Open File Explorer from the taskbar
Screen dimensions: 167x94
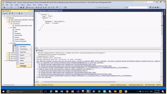[56, 91]
